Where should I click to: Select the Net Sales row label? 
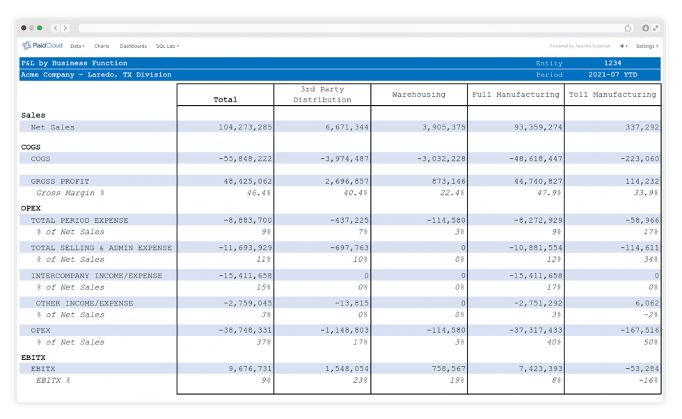tap(53, 127)
